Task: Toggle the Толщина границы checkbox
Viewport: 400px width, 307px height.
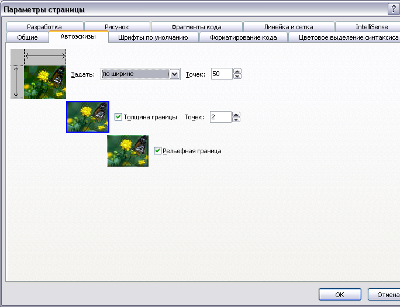Action: point(118,117)
